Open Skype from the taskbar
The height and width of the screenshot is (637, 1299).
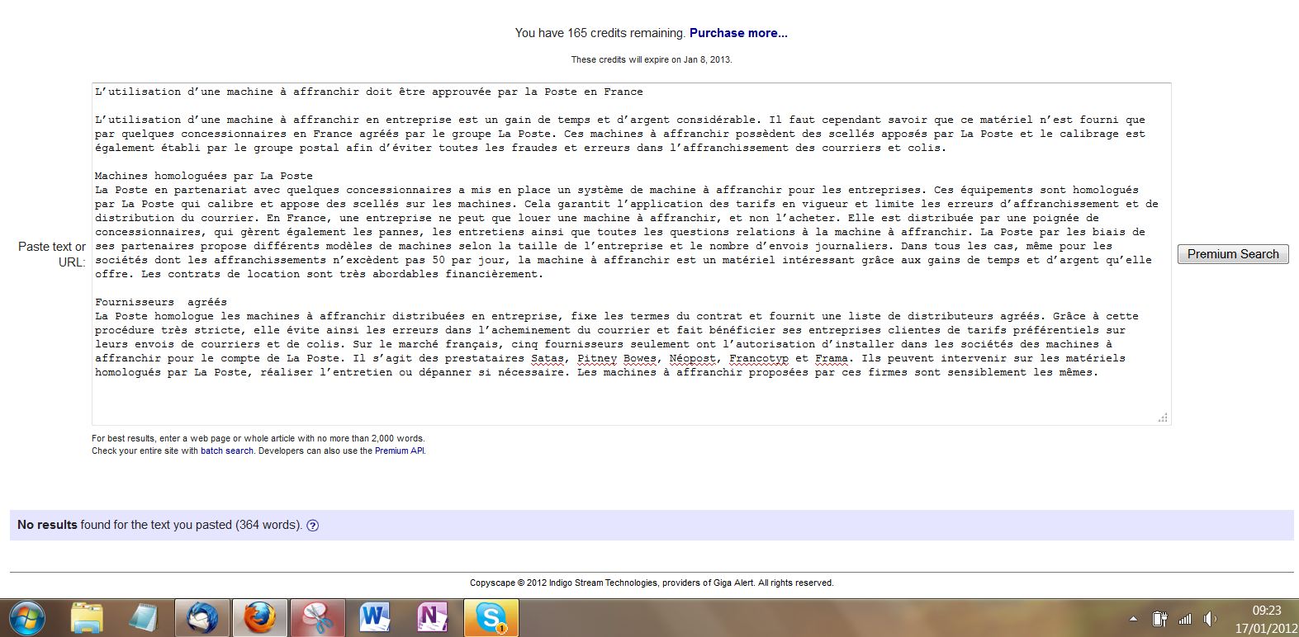coord(491,617)
